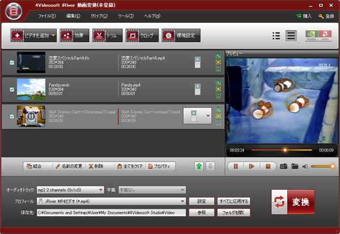
Task: Open the ファイル(F) menu
Action: pos(47,16)
